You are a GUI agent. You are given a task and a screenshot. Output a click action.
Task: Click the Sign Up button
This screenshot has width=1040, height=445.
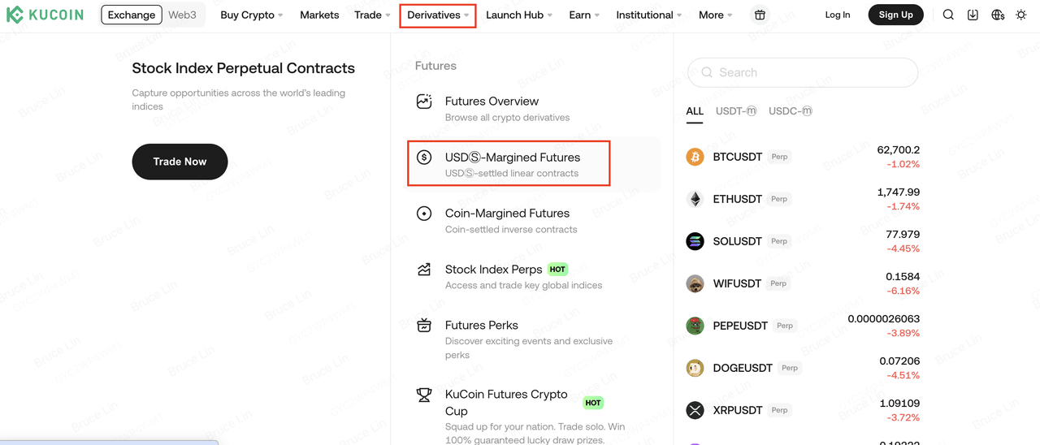tap(895, 15)
